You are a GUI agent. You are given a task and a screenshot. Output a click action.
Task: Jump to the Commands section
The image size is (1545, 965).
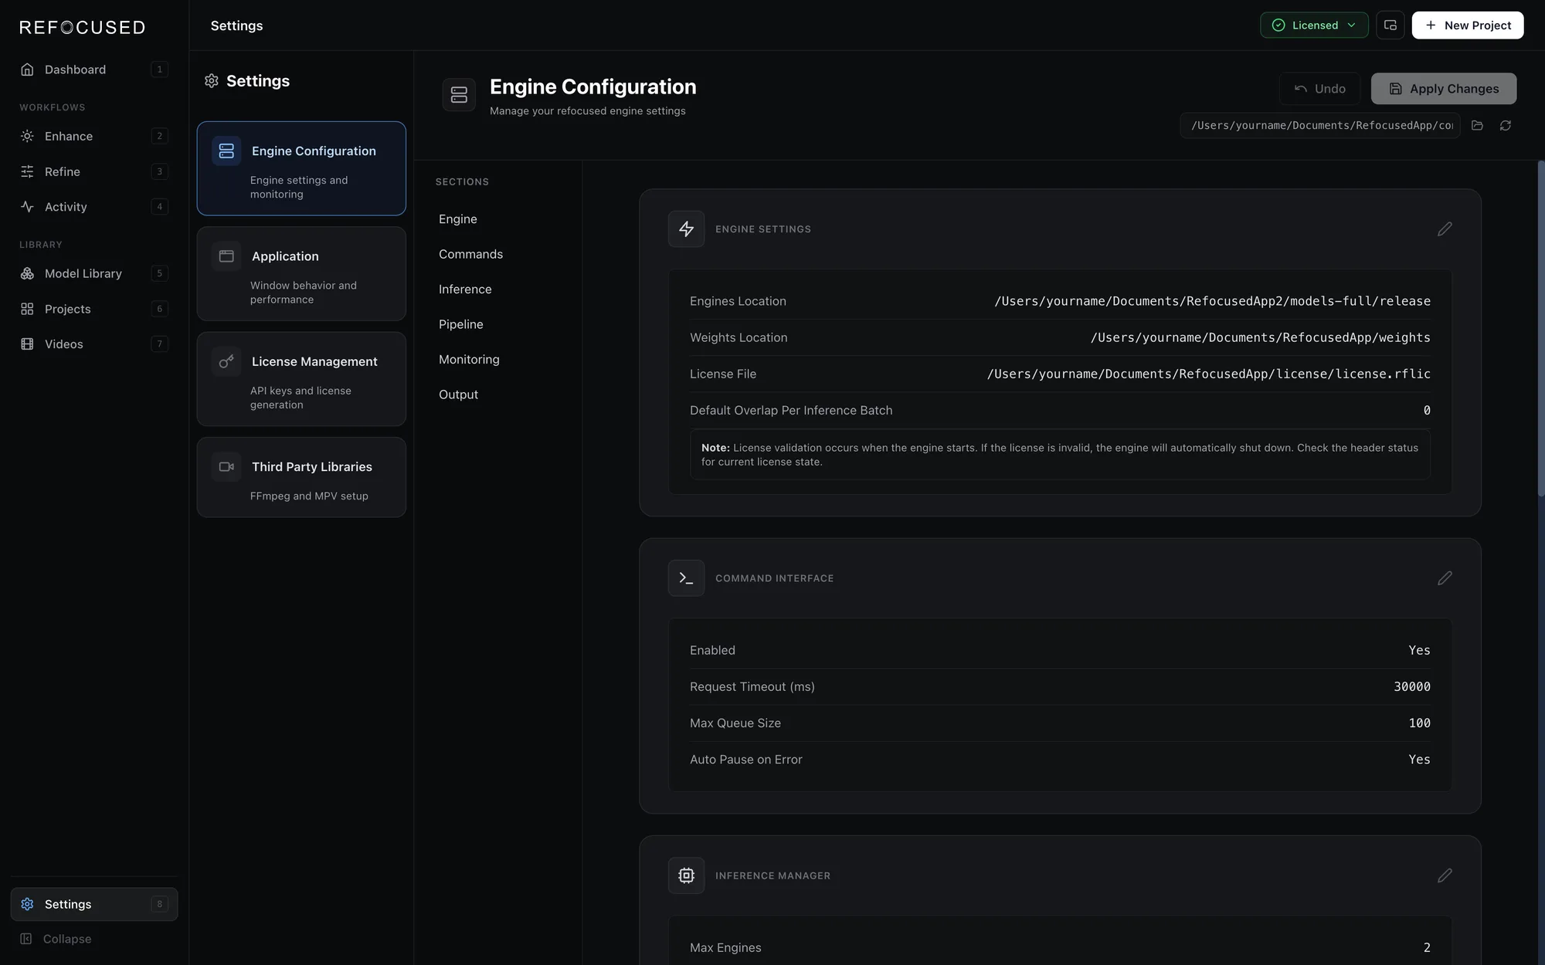point(470,254)
